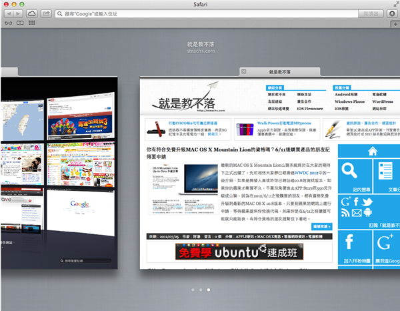Click the history search field in Top Sites
Screen dimensions: 400x311
coord(86,261)
